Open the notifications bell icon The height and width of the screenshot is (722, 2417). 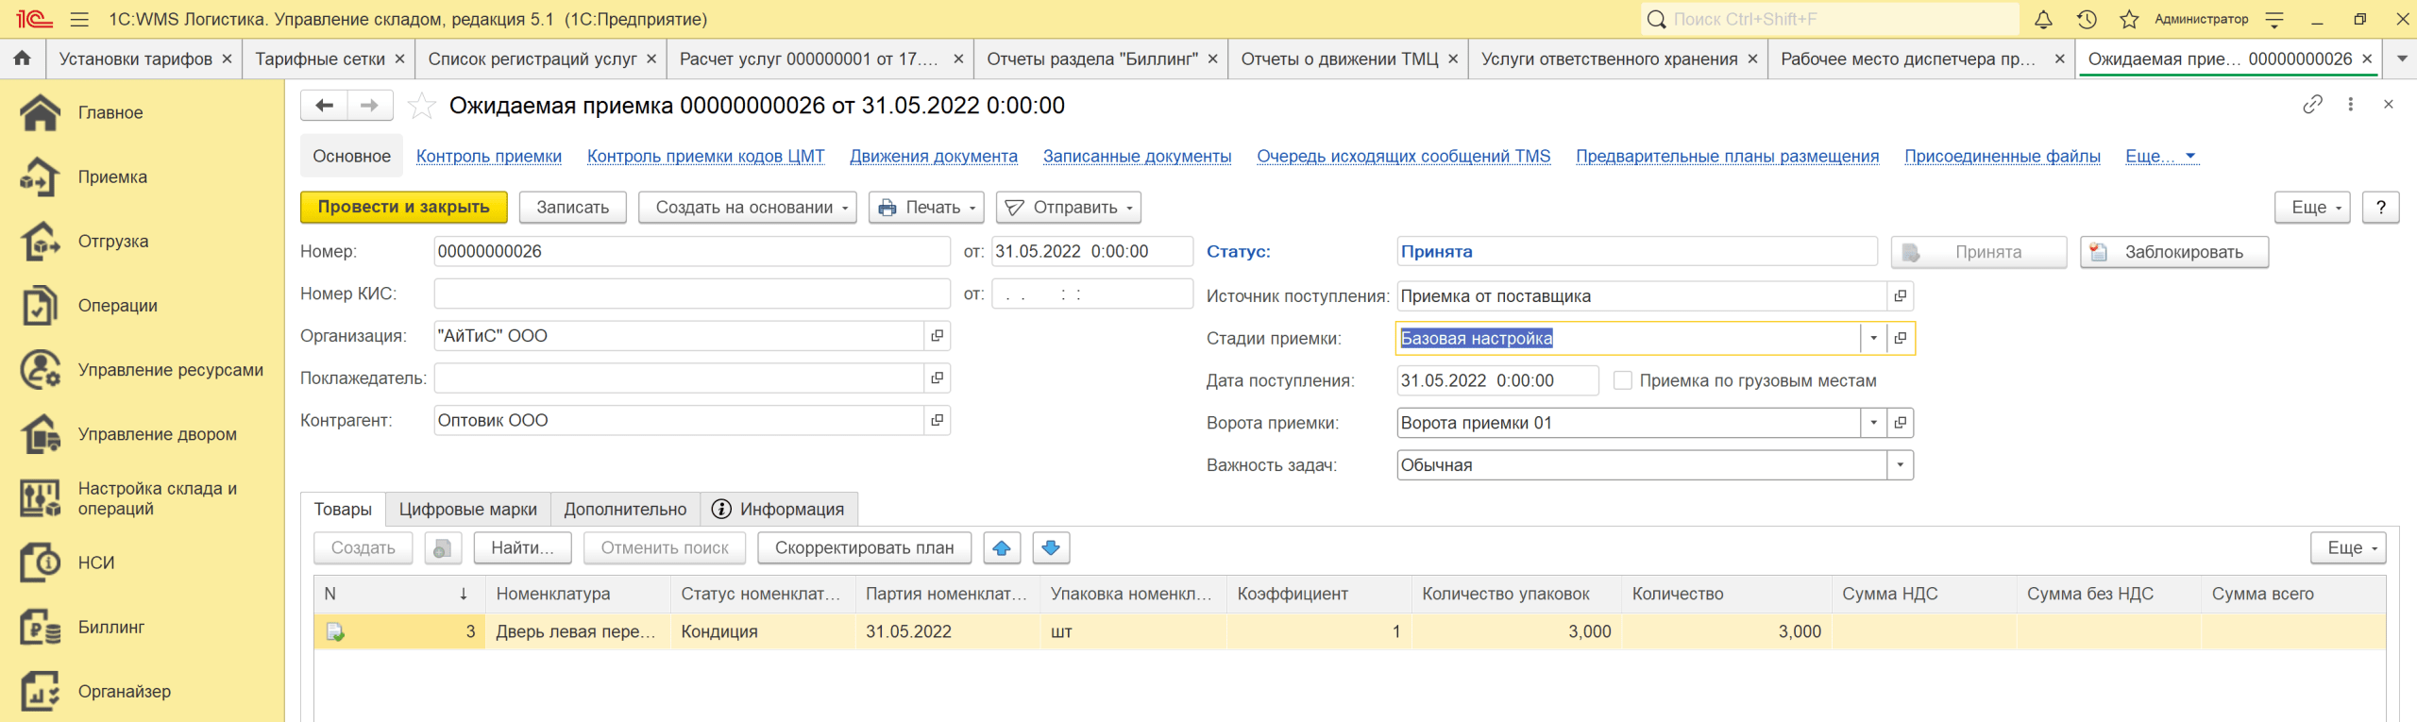tap(2043, 19)
